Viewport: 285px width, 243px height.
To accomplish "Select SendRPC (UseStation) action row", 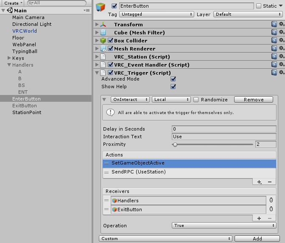I will click(189, 172).
